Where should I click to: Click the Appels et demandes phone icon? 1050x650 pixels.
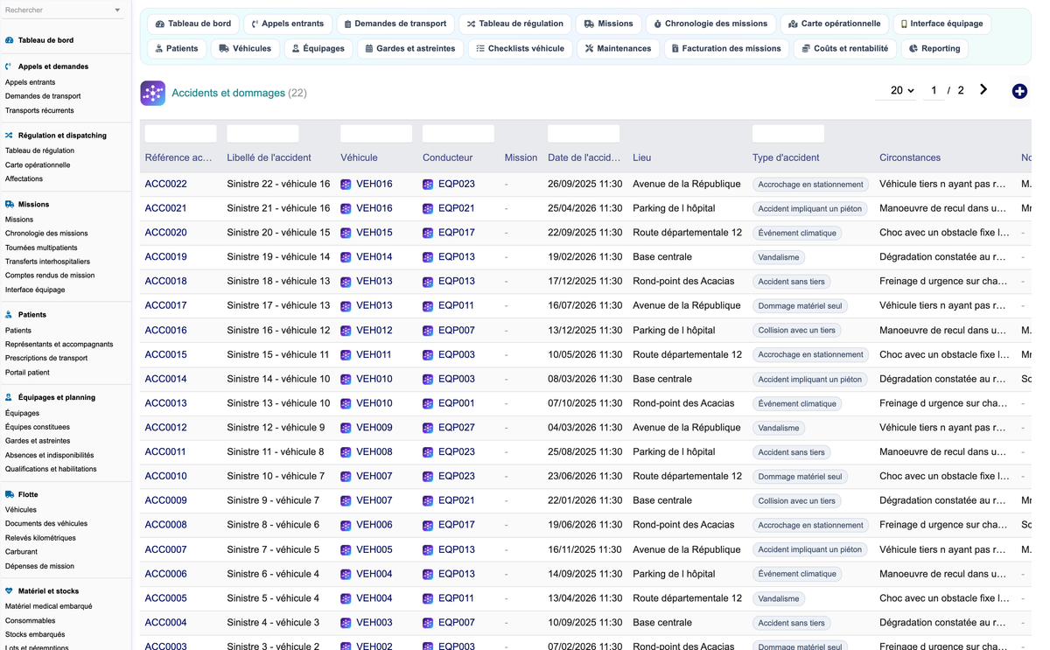point(10,66)
